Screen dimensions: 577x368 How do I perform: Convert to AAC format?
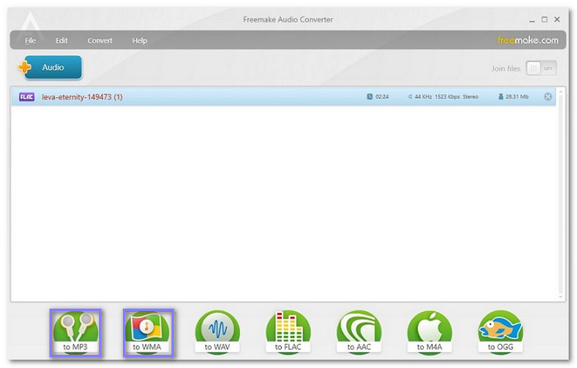[359, 333]
